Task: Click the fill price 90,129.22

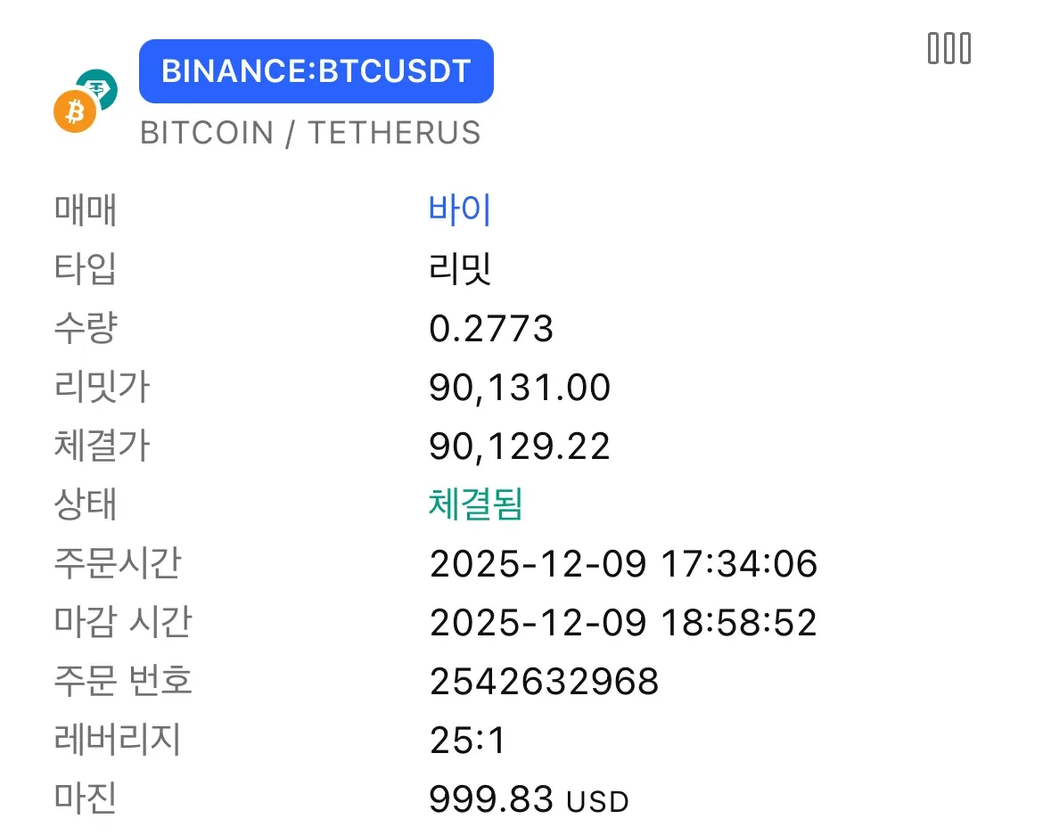Action: tap(520, 446)
